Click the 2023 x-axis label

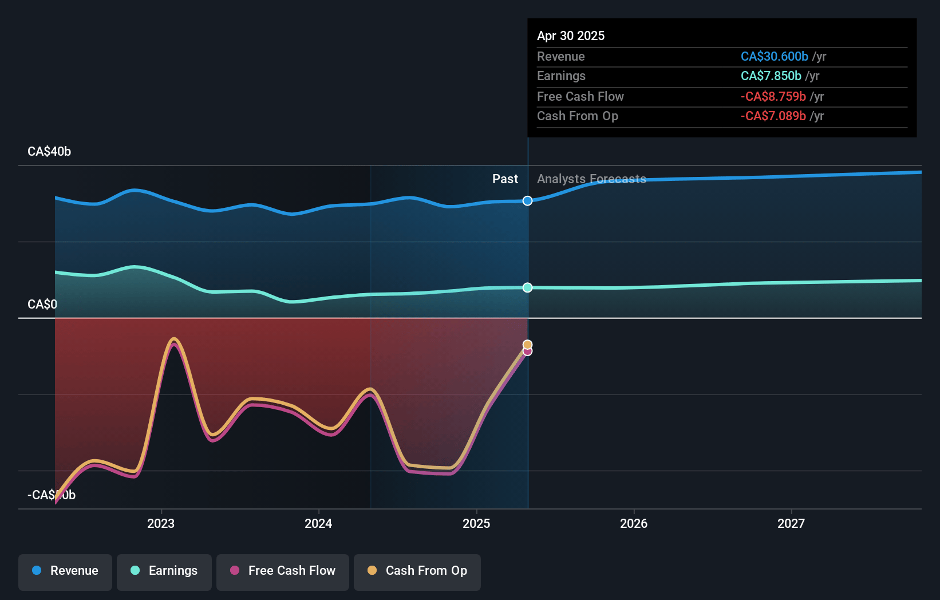[x=161, y=523]
